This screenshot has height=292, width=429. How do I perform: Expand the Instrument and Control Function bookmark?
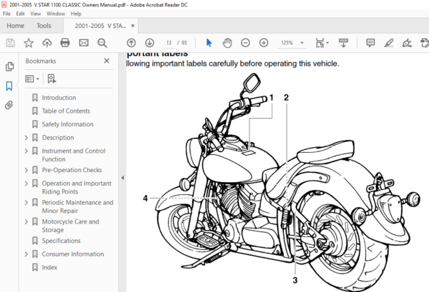(26, 151)
